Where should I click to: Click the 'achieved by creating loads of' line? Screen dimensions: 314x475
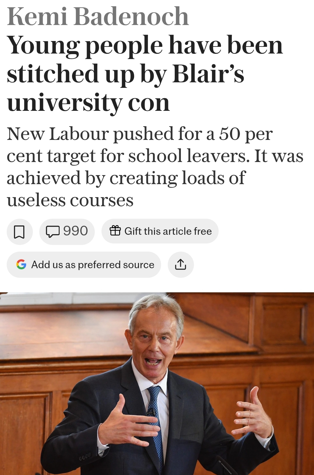click(x=126, y=178)
